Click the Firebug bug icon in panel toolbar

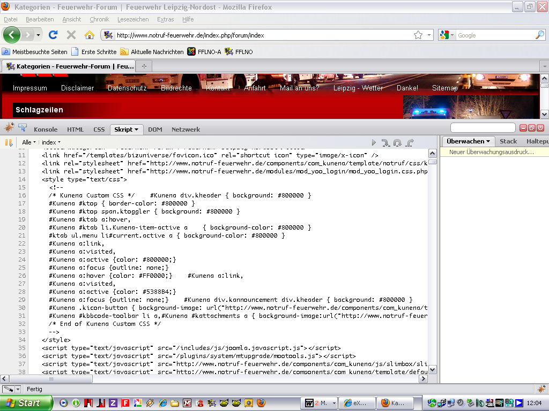[9, 127]
